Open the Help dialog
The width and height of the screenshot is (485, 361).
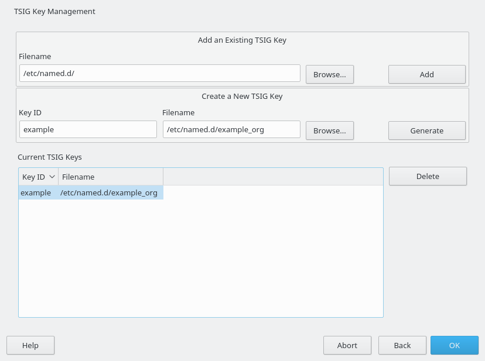[x=30, y=345]
